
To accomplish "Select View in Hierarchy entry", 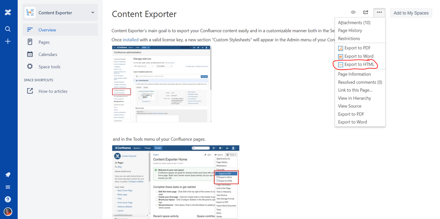I will coord(360,98).
